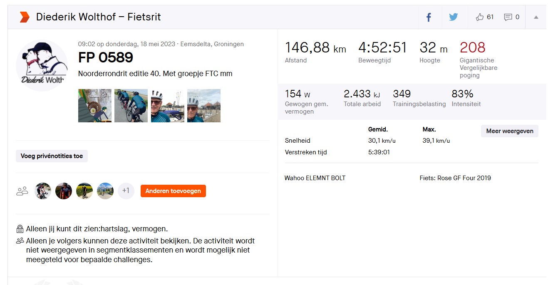Expand stats with Meer weergeven
Viewport: 548px width, 285px height.
(510, 131)
